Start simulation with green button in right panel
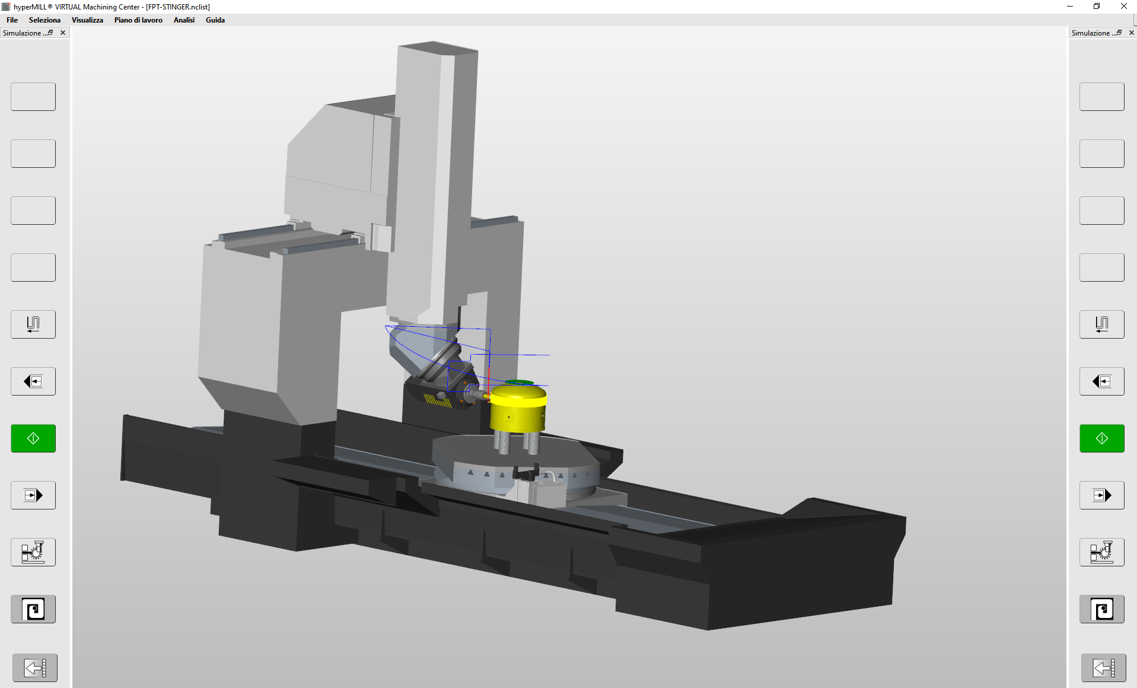 [1102, 438]
